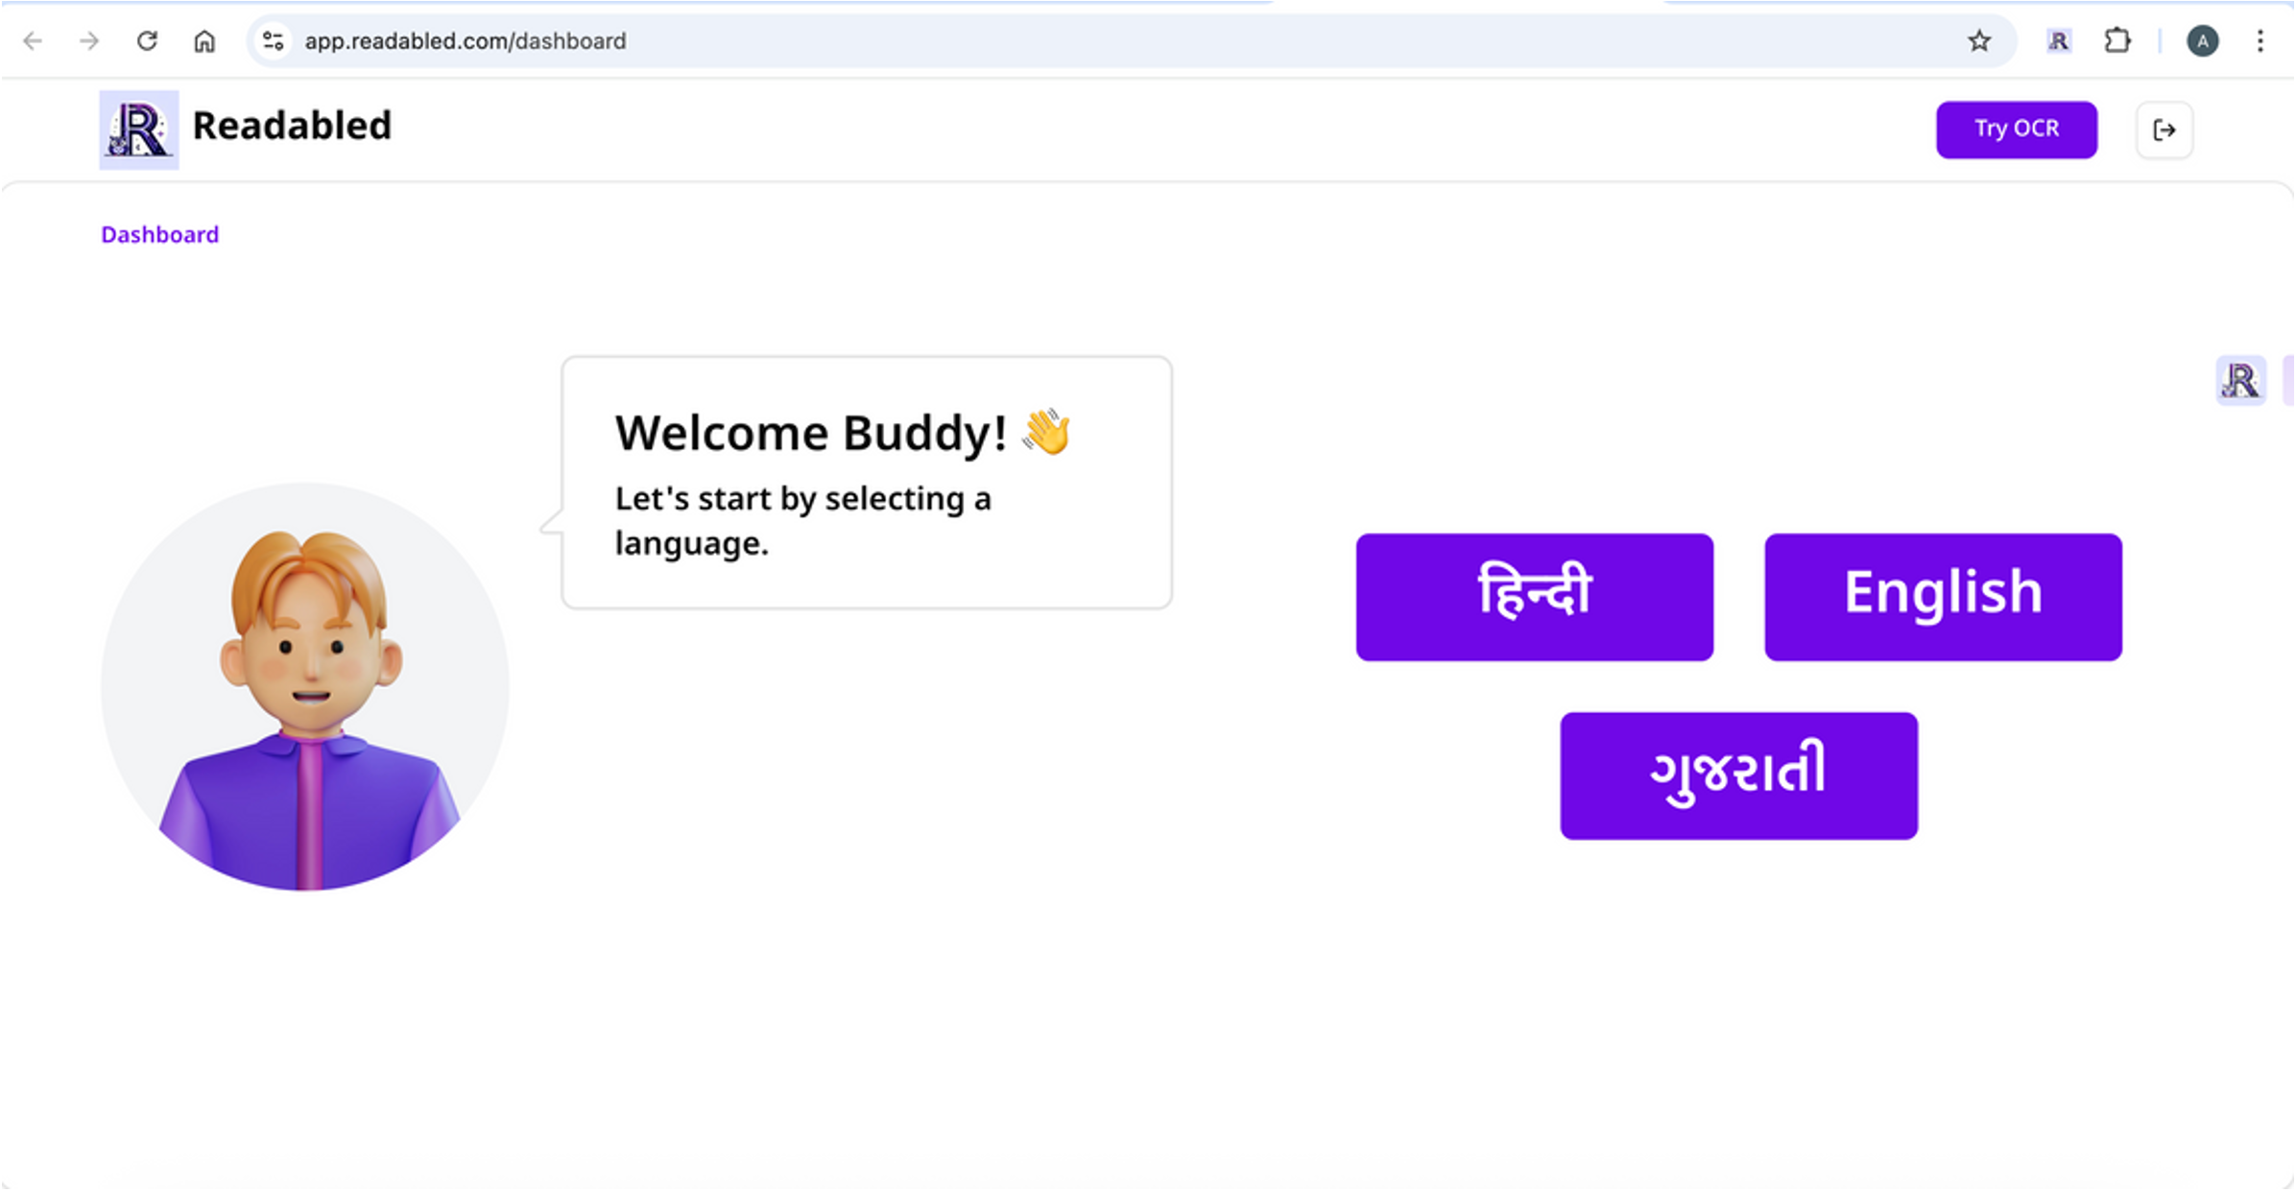
Task: Click the logout icon button
Action: tap(2164, 130)
